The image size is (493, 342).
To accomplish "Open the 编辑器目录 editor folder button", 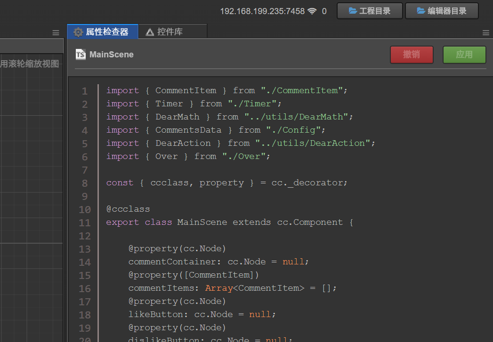I will point(442,11).
